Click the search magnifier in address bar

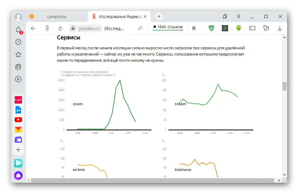click(x=140, y=29)
